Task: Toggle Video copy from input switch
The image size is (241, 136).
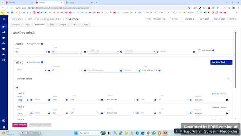Action: pyautogui.click(x=27, y=62)
